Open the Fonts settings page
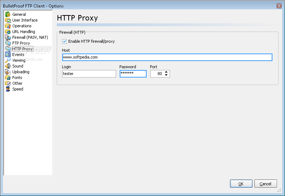 coord(17,78)
